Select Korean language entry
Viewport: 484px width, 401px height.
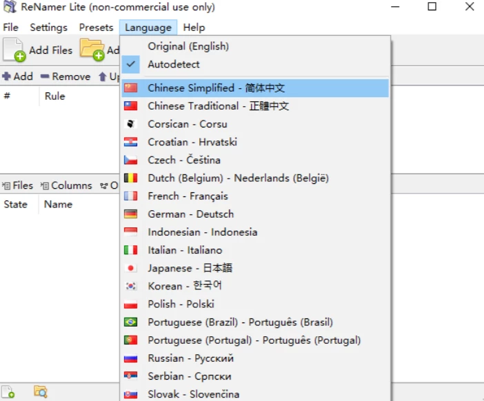[255, 286]
